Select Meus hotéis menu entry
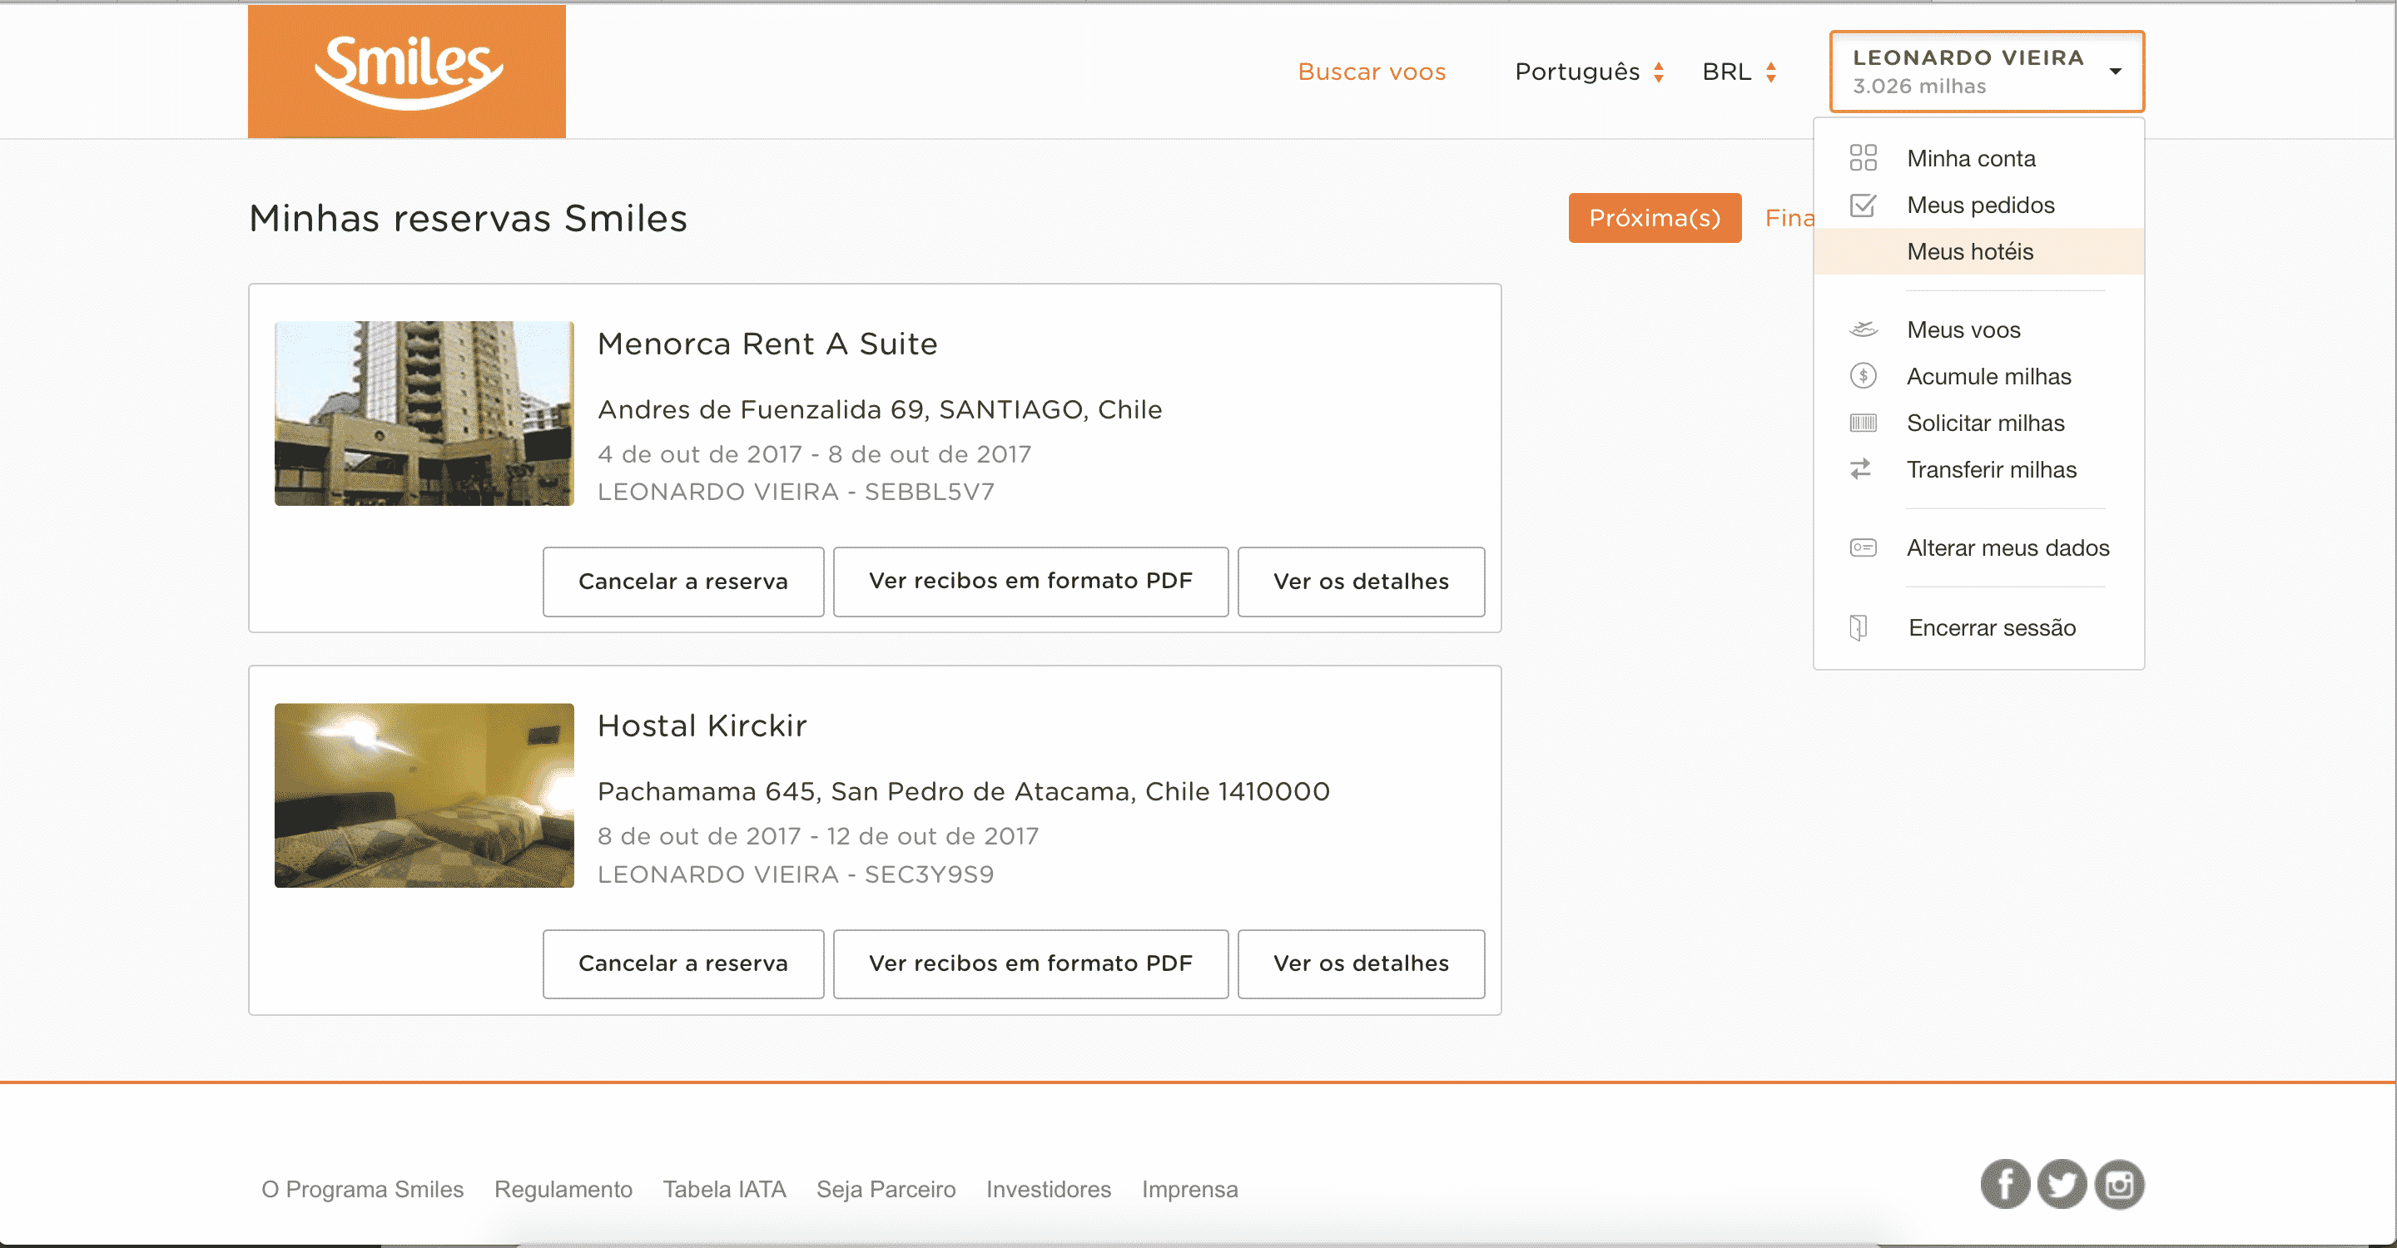The height and width of the screenshot is (1248, 2397). pyautogui.click(x=1978, y=251)
